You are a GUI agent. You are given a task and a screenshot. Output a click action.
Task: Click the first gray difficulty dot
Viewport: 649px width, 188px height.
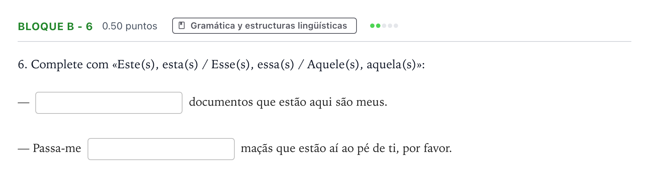pos(384,26)
